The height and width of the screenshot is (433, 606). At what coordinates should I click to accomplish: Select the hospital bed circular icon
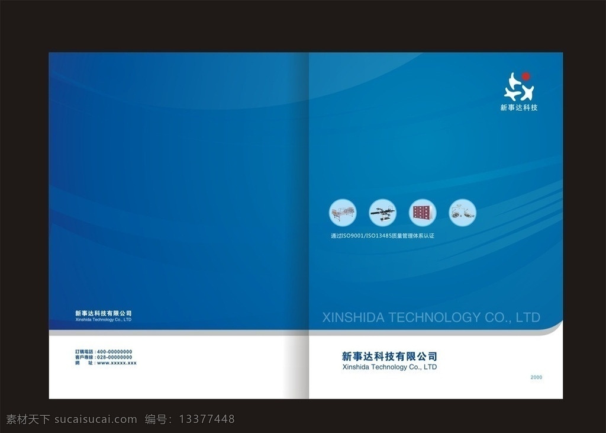tap(343, 213)
